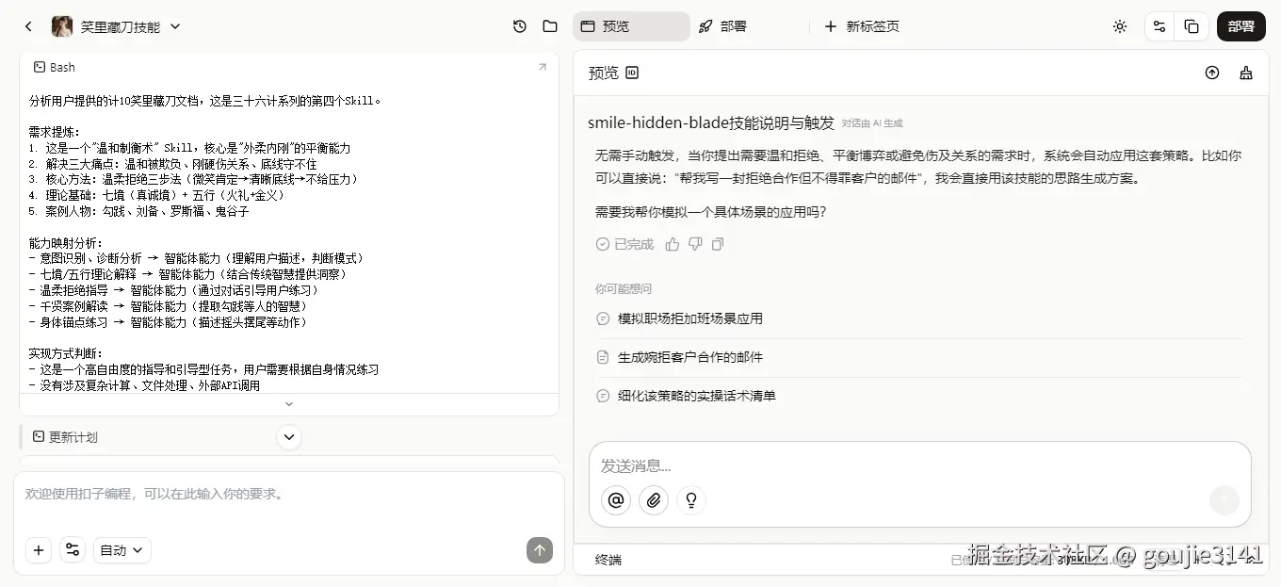Switch to the 终端 terminal tab
Screen dimensions: 1281x587
[607, 560]
